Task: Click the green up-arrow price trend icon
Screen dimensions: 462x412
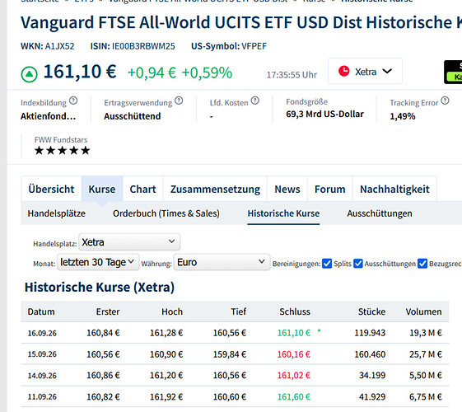Action: pos(29,74)
